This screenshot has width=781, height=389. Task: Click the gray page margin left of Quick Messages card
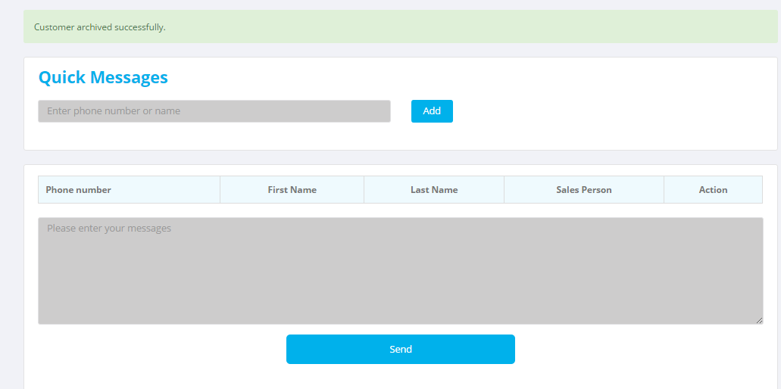coord(11,104)
